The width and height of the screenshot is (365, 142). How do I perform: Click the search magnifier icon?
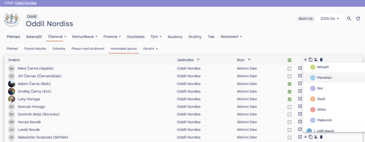coord(349,19)
